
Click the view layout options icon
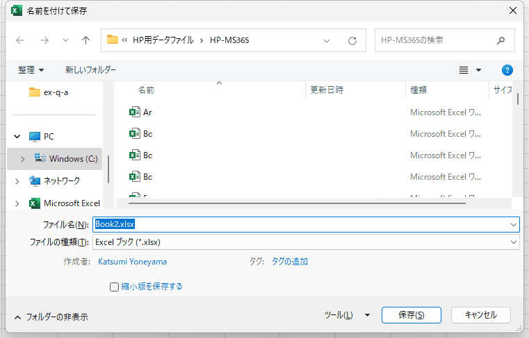point(464,70)
